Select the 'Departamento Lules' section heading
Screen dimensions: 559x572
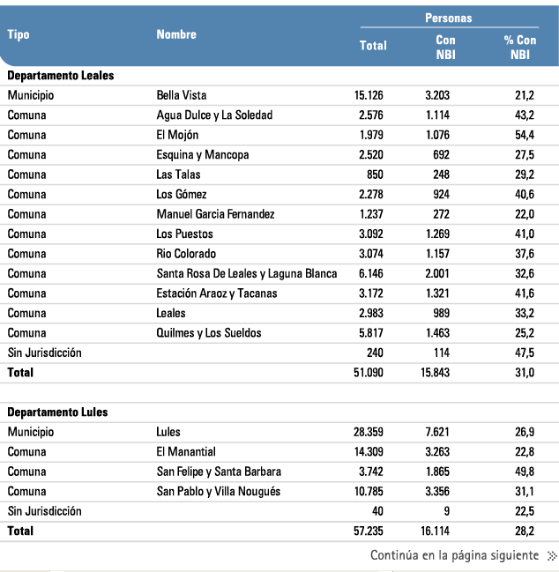[57, 412]
